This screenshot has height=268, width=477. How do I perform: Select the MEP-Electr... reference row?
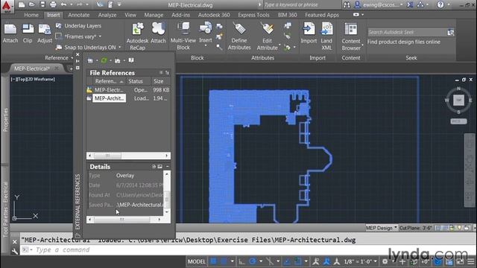click(x=128, y=90)
